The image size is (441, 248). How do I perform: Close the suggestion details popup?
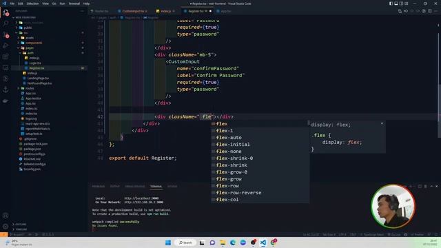pos(382,123)
